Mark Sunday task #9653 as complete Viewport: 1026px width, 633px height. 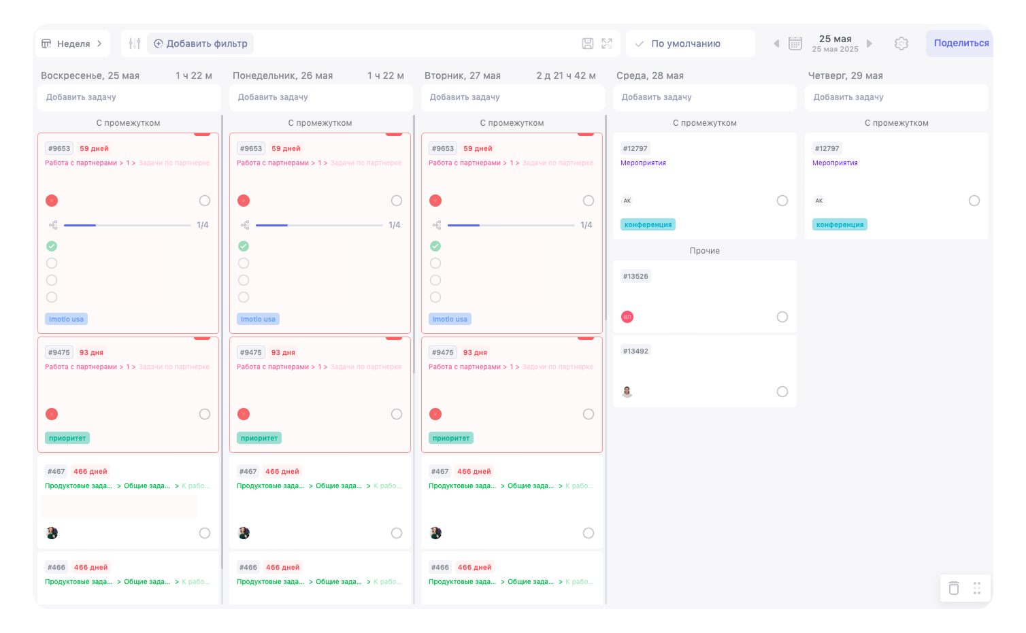(x=205, y=201)
